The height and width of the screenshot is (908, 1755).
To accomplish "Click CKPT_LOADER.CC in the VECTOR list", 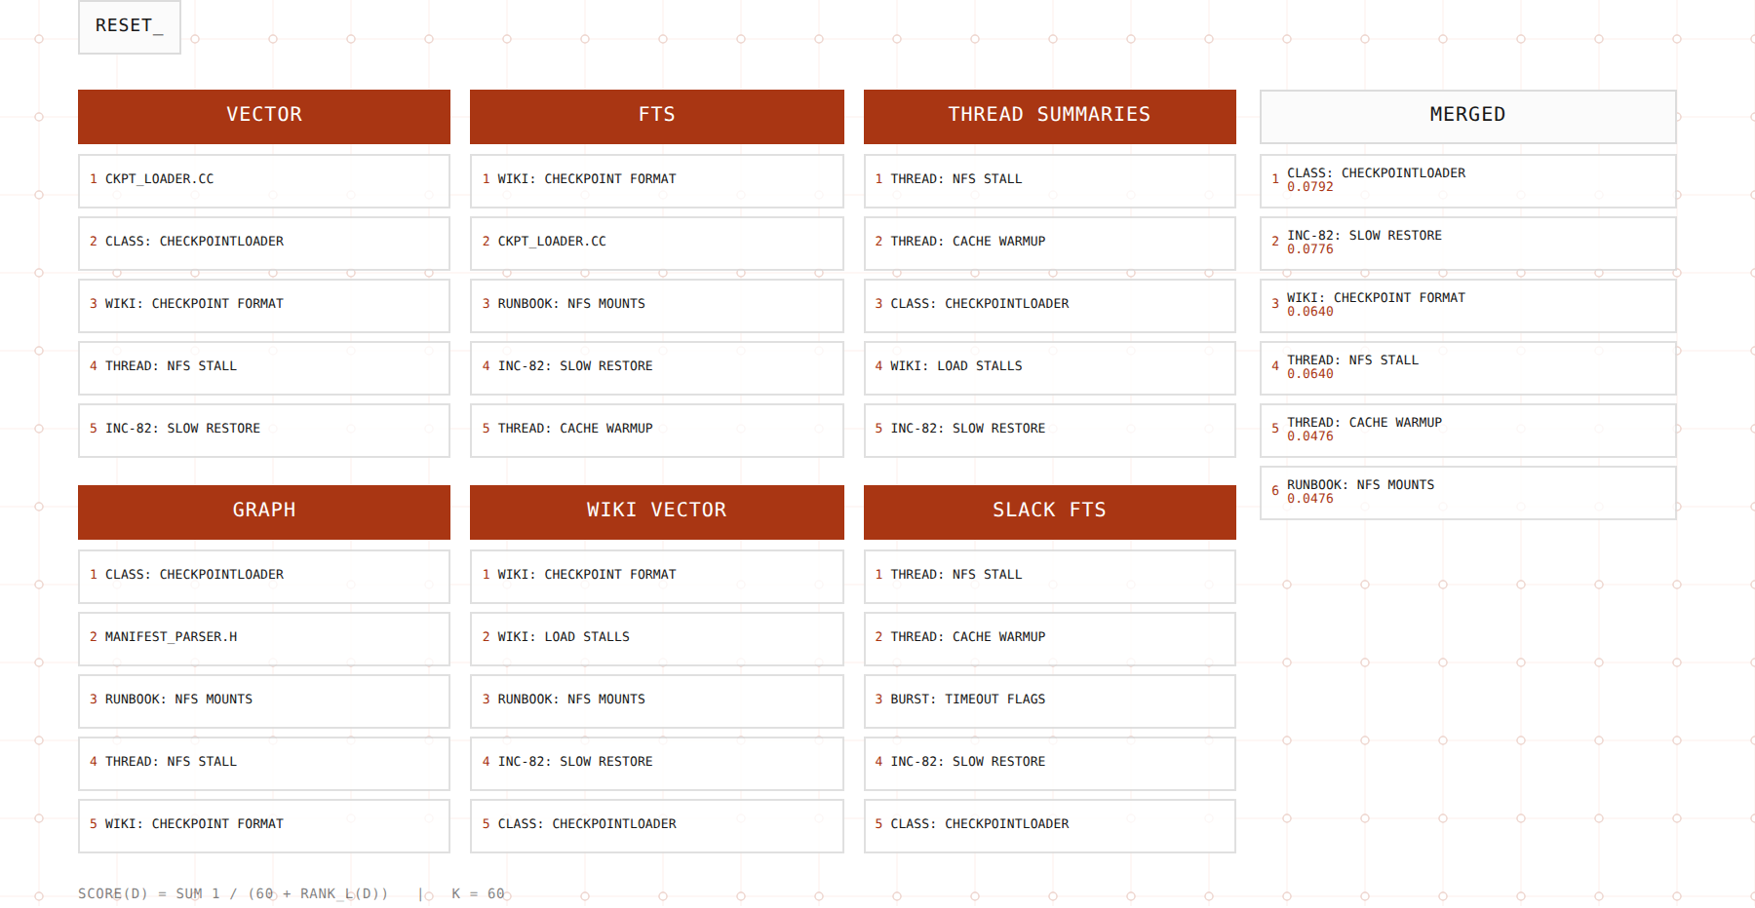I will pyautogui.click(x=264, y=181).
